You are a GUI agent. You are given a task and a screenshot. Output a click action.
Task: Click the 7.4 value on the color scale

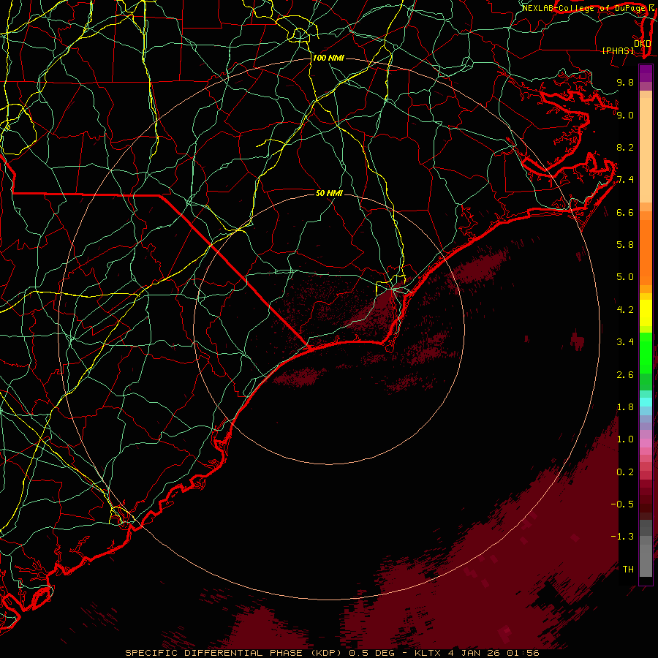[x=625, y=180]
